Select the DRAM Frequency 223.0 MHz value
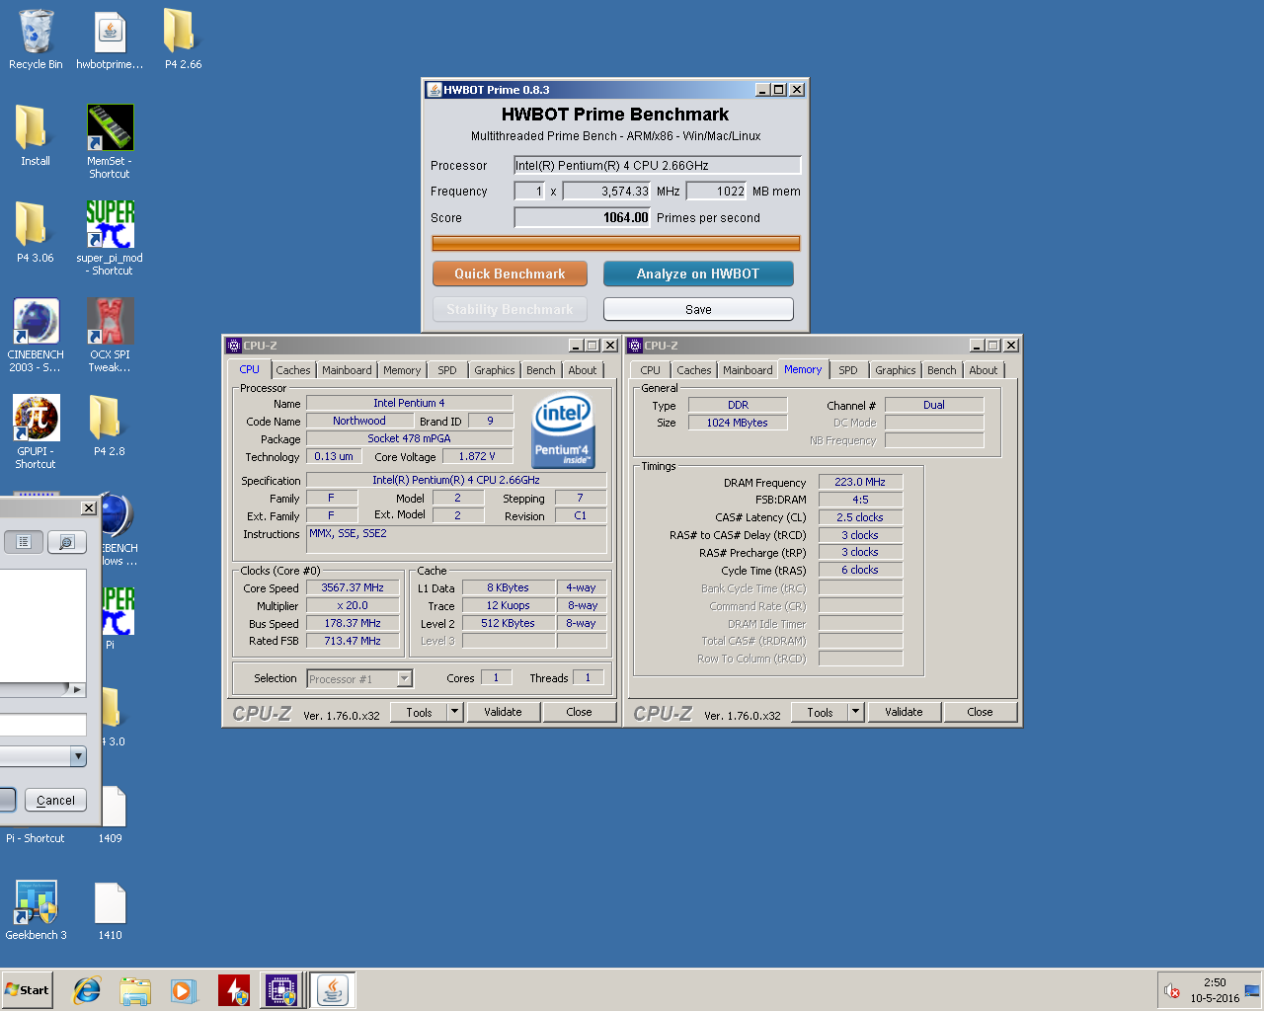Image resolution: width=1264 pixels, height=1011 pixels. pos(860,482)
